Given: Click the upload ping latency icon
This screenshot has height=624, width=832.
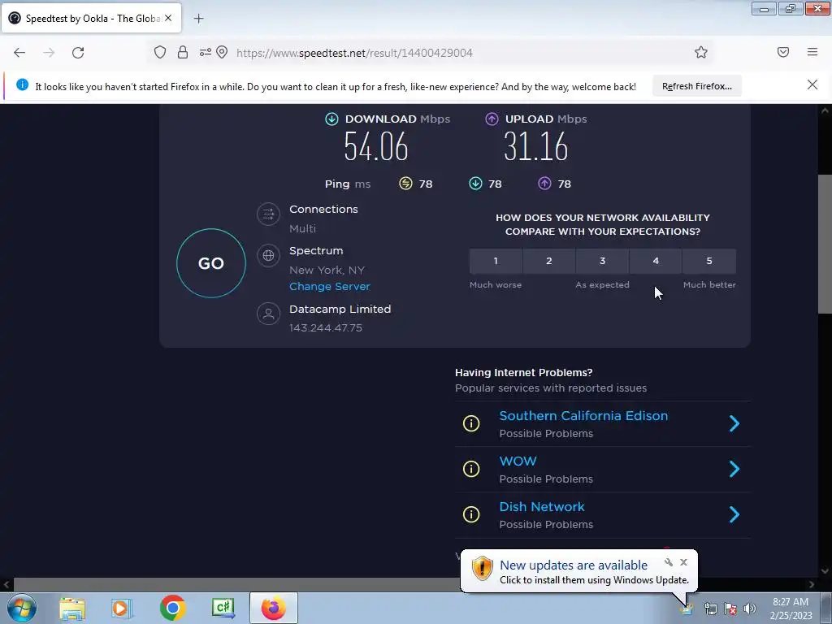Looking at the screenshot, I should pos(544,184).
